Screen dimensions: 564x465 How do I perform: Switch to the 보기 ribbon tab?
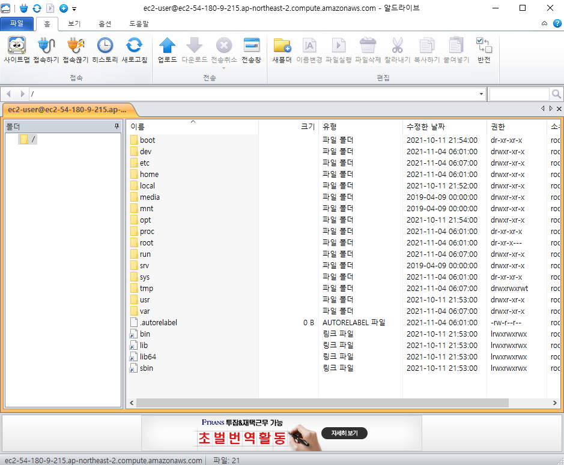click(74, 24)
